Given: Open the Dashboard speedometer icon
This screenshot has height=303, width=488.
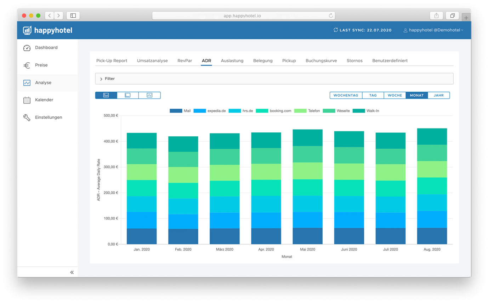Looking at the screenshot, I should (x=27, y=48).
